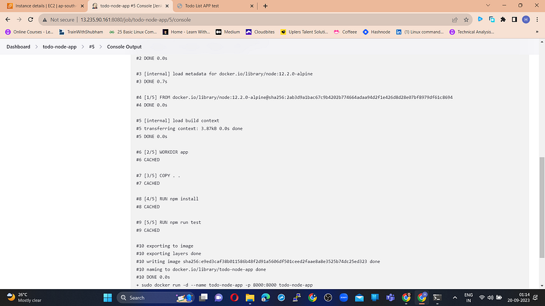
Task: Click the page vertical scrollbar thumb
Action: (541, 208)
